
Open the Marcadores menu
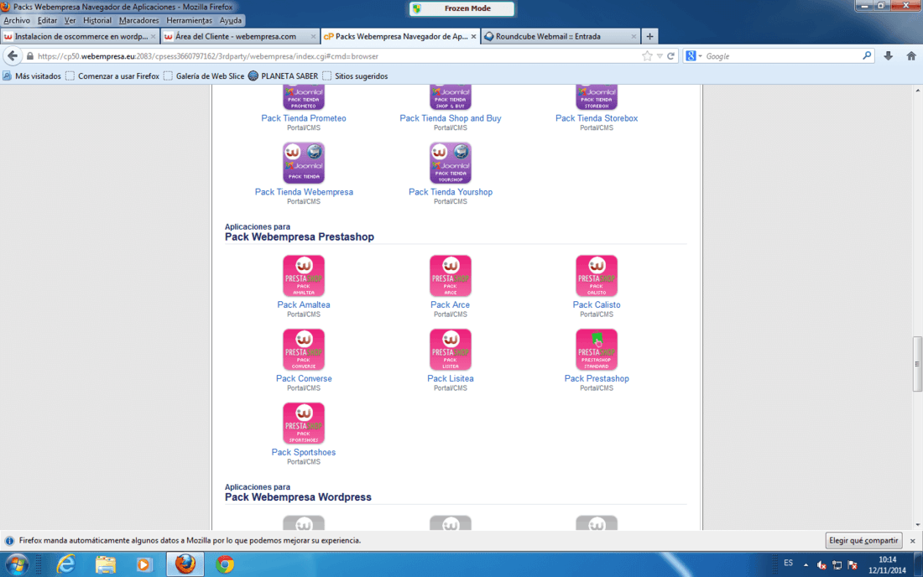coord(139,21)
